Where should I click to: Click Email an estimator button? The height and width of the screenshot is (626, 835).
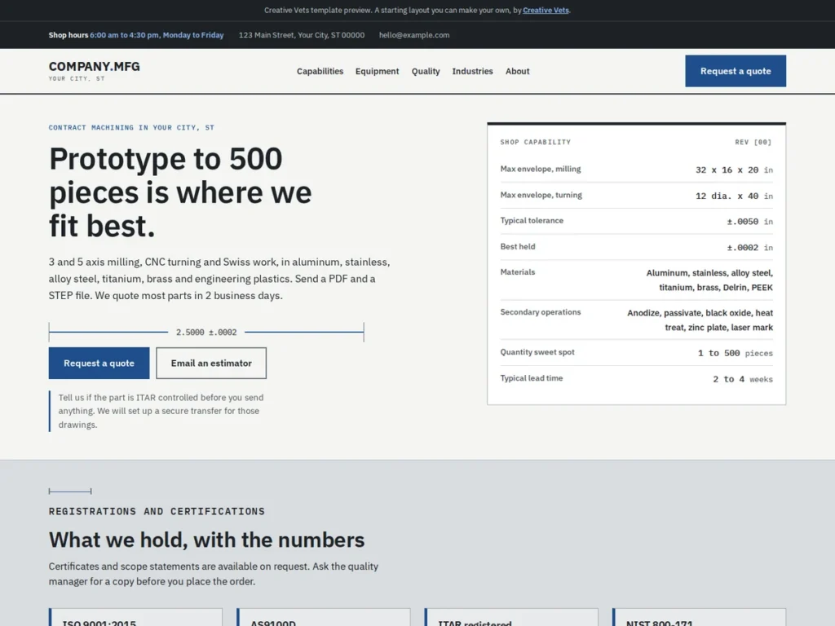point(211,363)
